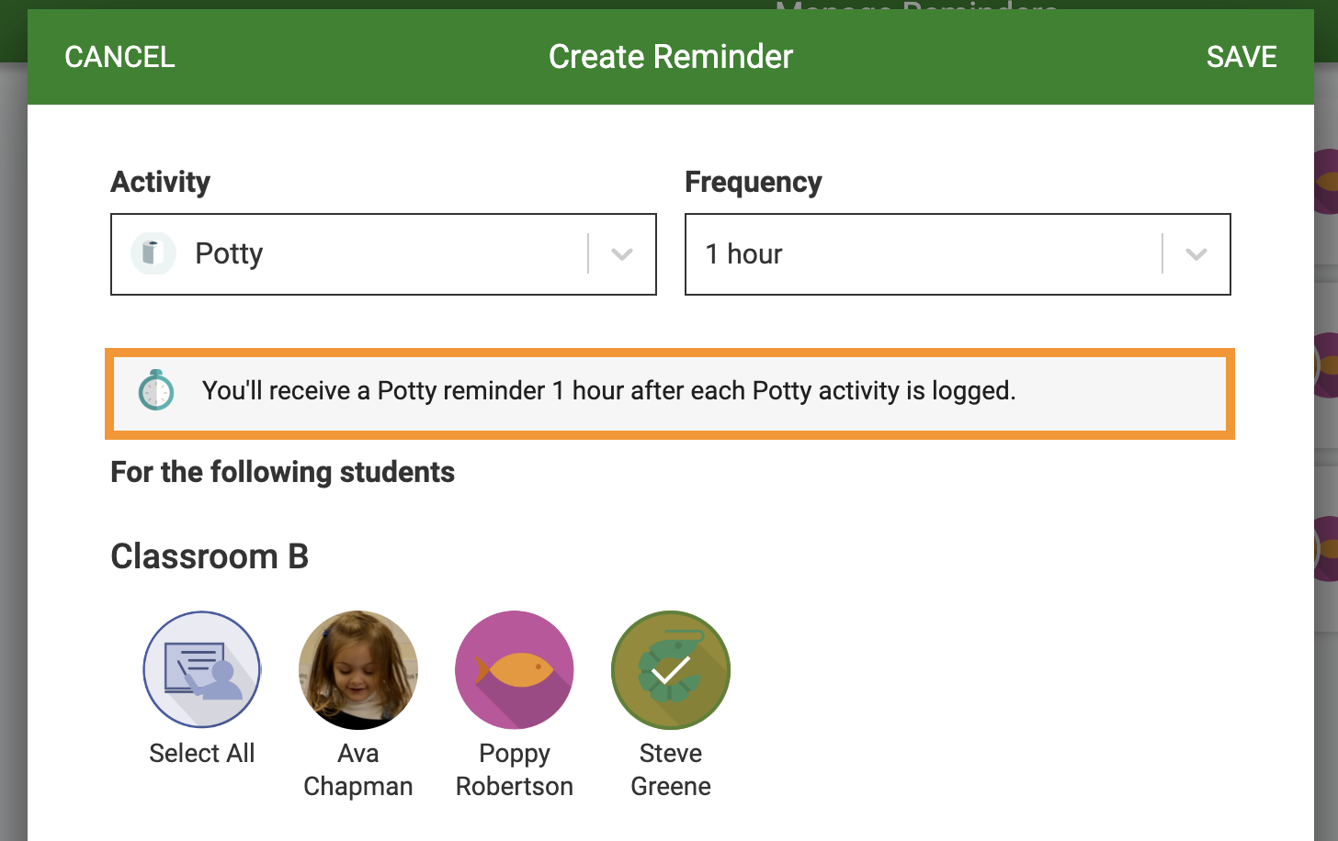The width and height of the screenshot is (1338, 841).
Task: Click the stopwatch icon in reminder notice
Action: tap(156, 390)
